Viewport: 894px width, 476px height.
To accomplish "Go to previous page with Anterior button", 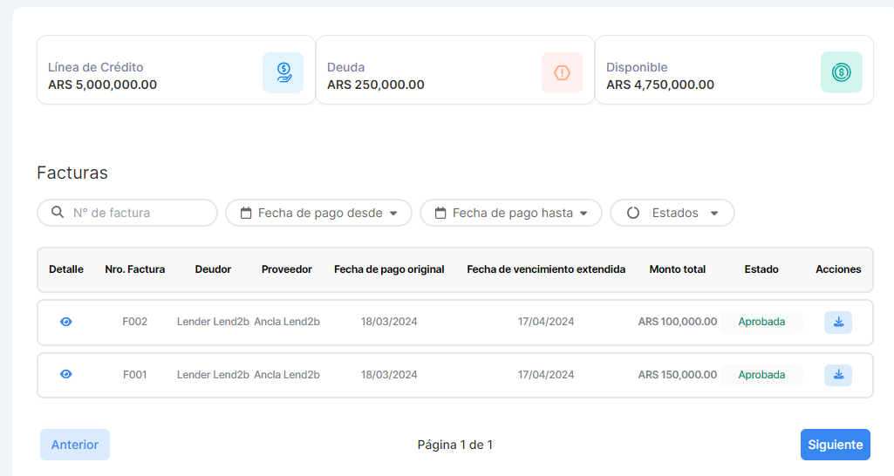I will point(75,445).
